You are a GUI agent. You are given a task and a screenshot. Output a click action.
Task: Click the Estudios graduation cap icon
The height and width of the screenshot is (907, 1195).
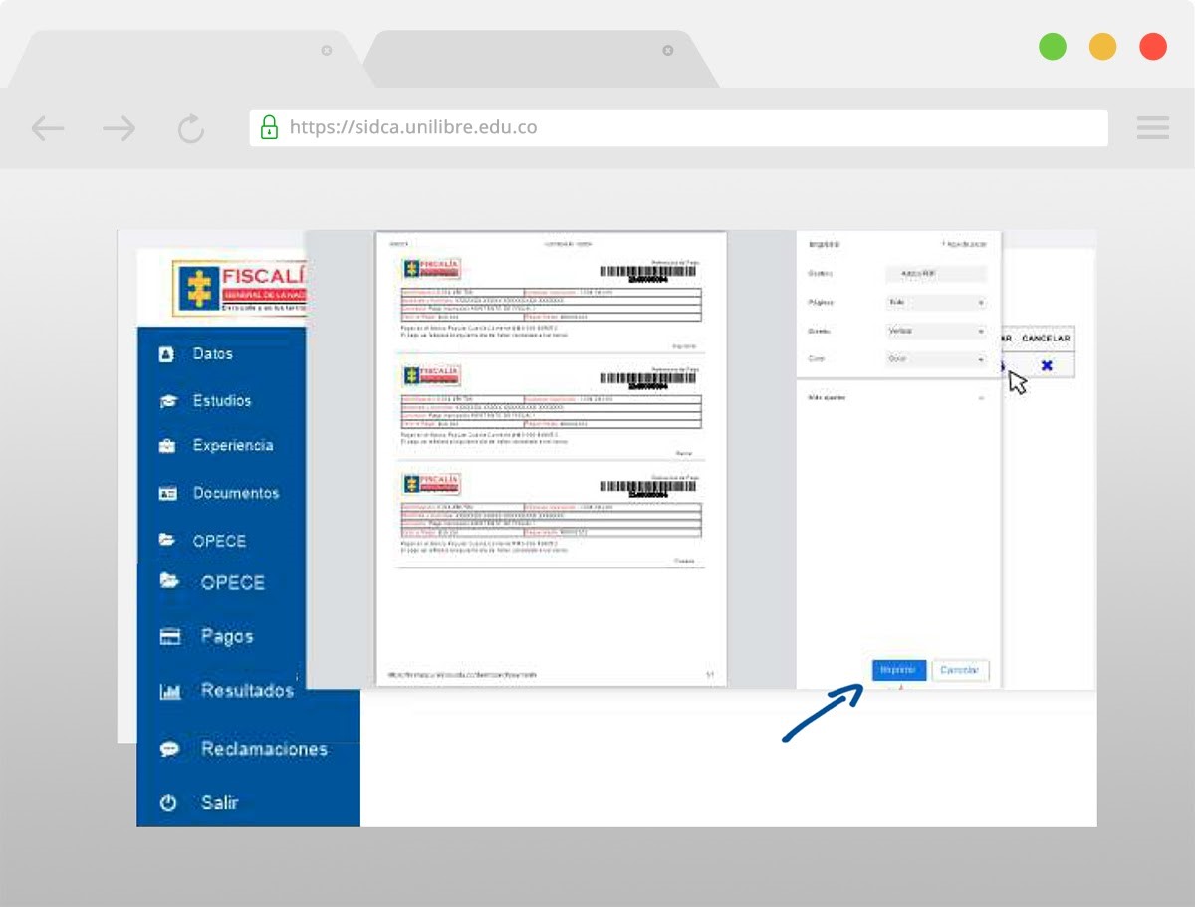pos(167,401)
